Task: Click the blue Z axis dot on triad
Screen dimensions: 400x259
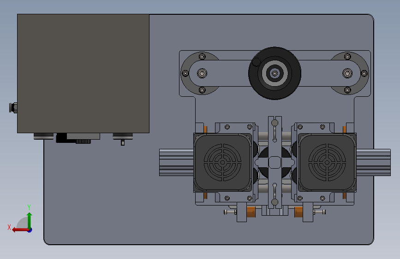Action: (x=30, y=230)
